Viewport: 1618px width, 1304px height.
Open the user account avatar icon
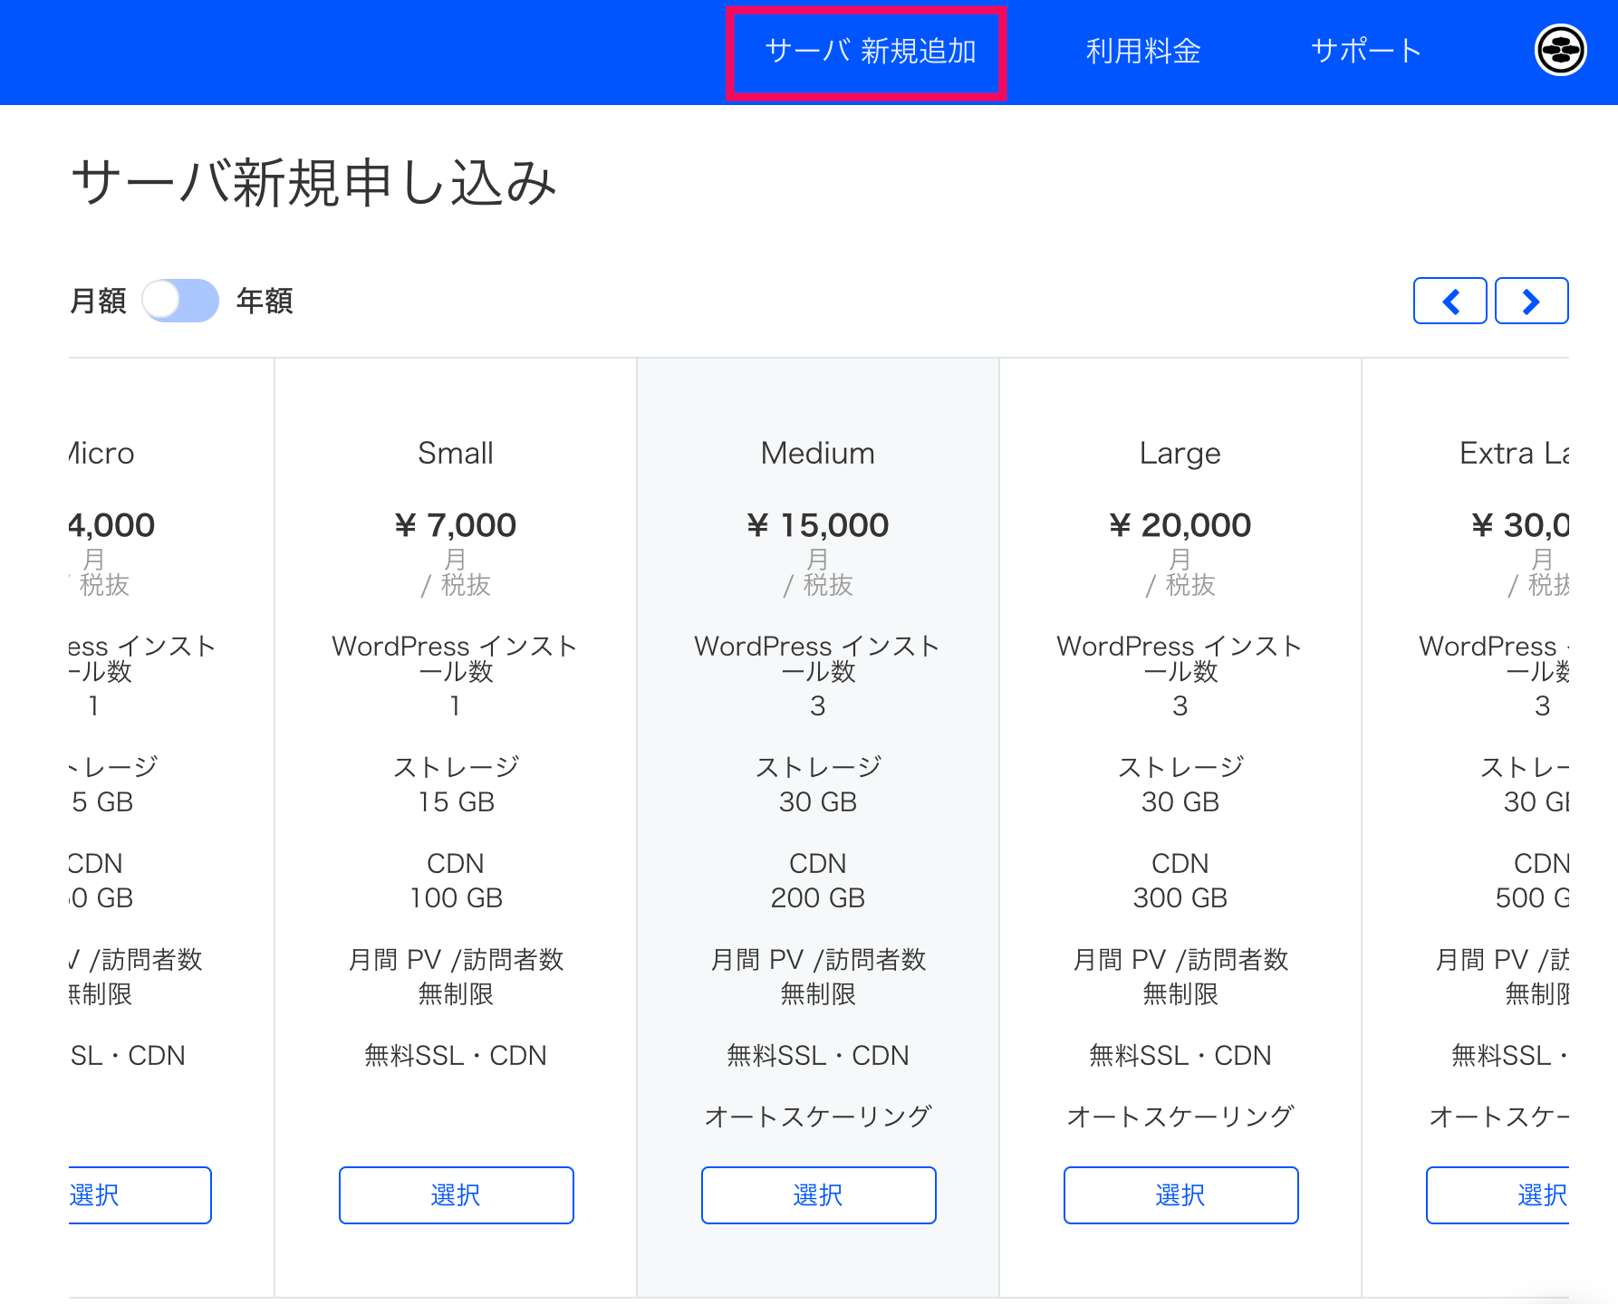(x=1560, y=51)
